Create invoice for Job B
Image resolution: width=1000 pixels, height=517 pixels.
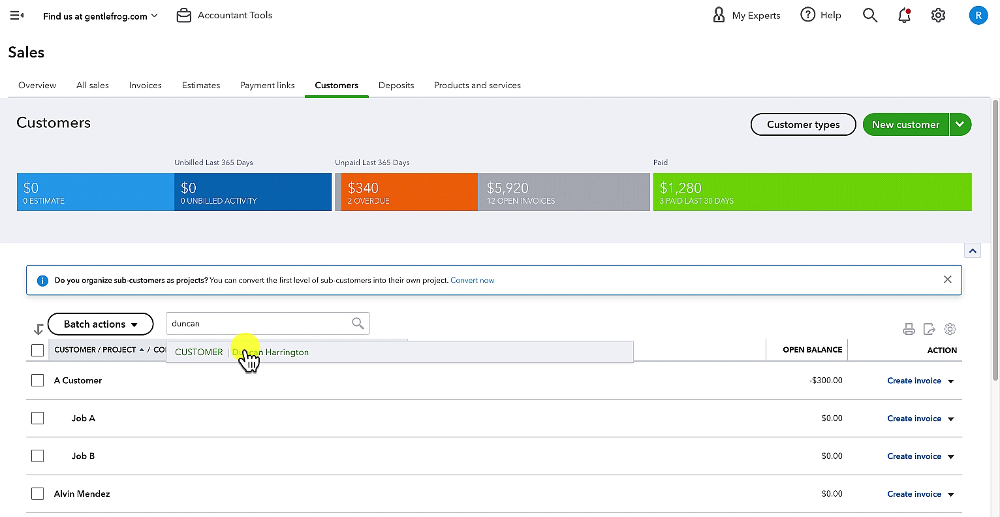(914, 456)
